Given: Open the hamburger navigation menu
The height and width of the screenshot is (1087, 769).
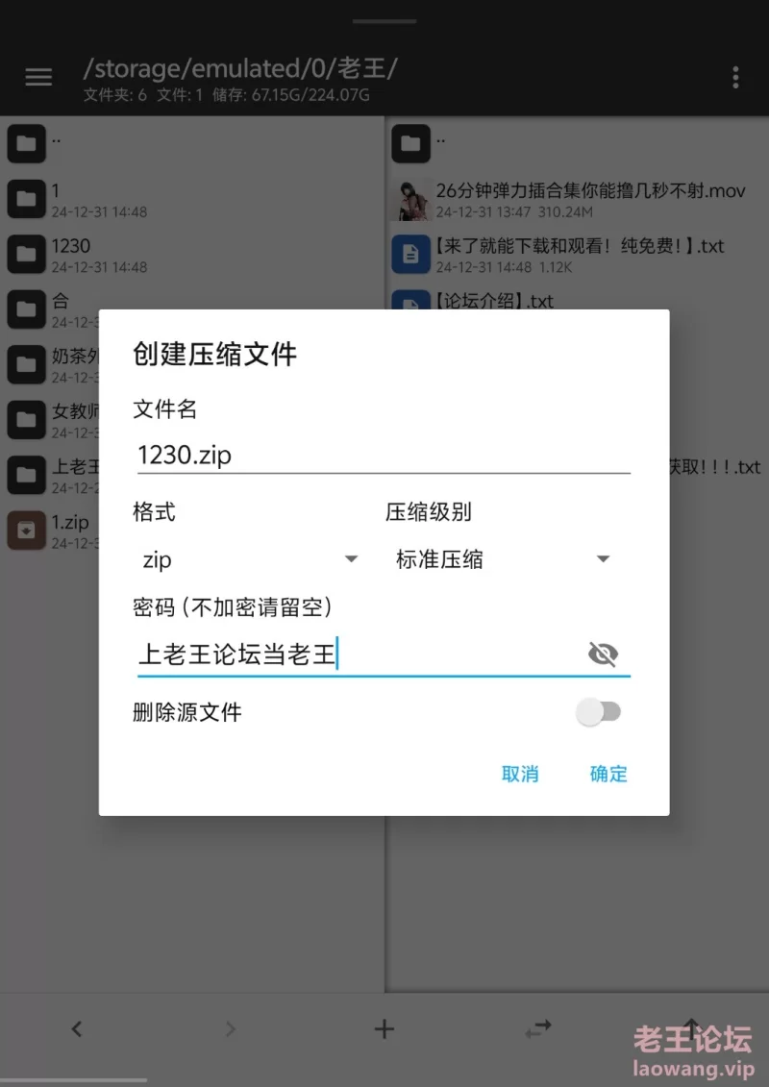Looking at the screenshot, I should [x=38, y=77].
